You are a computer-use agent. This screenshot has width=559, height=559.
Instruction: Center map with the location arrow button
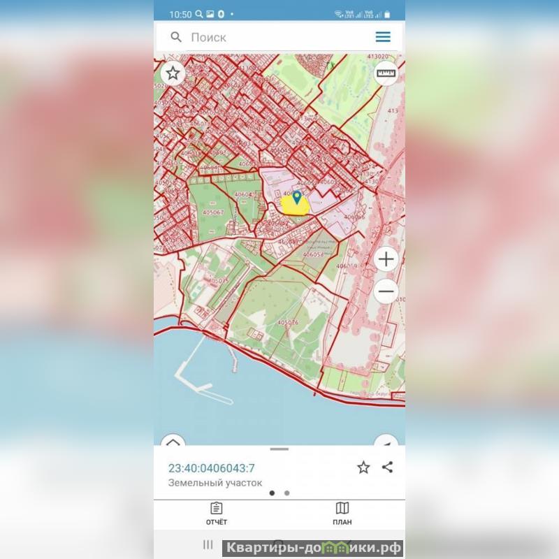tap(386, 441)
